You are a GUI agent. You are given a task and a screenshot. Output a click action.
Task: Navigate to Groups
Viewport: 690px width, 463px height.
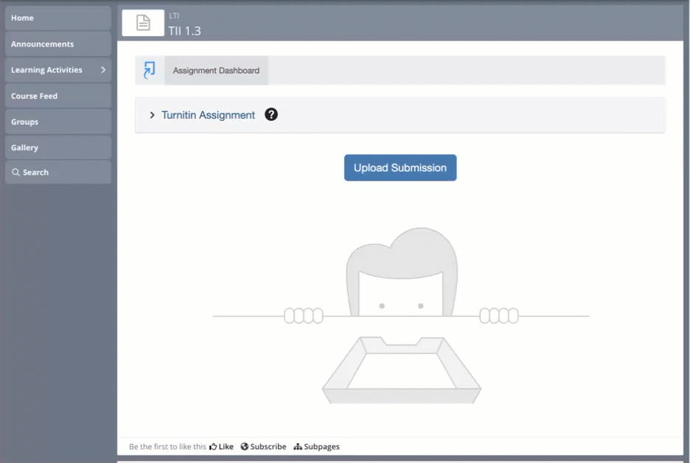(x=57, y=122)
